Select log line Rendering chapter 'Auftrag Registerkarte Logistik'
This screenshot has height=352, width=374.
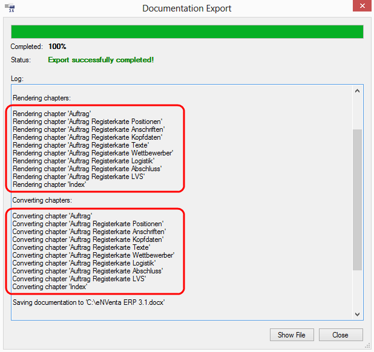coord(84,161)
